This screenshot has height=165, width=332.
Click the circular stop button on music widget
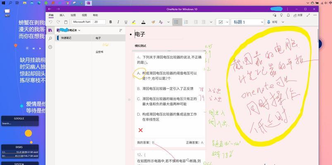click(x=27, y=48)
